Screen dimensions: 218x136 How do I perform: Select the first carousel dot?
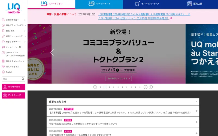tap(101, 87)
